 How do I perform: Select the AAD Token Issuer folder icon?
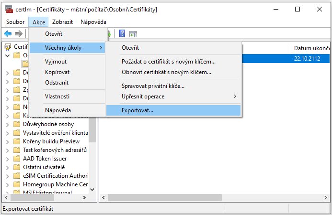17,159
